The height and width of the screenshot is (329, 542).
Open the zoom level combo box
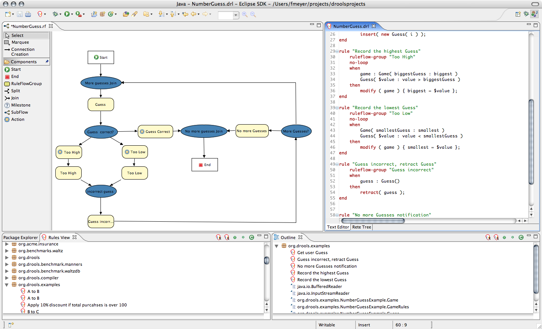click(x=236, y=15)
